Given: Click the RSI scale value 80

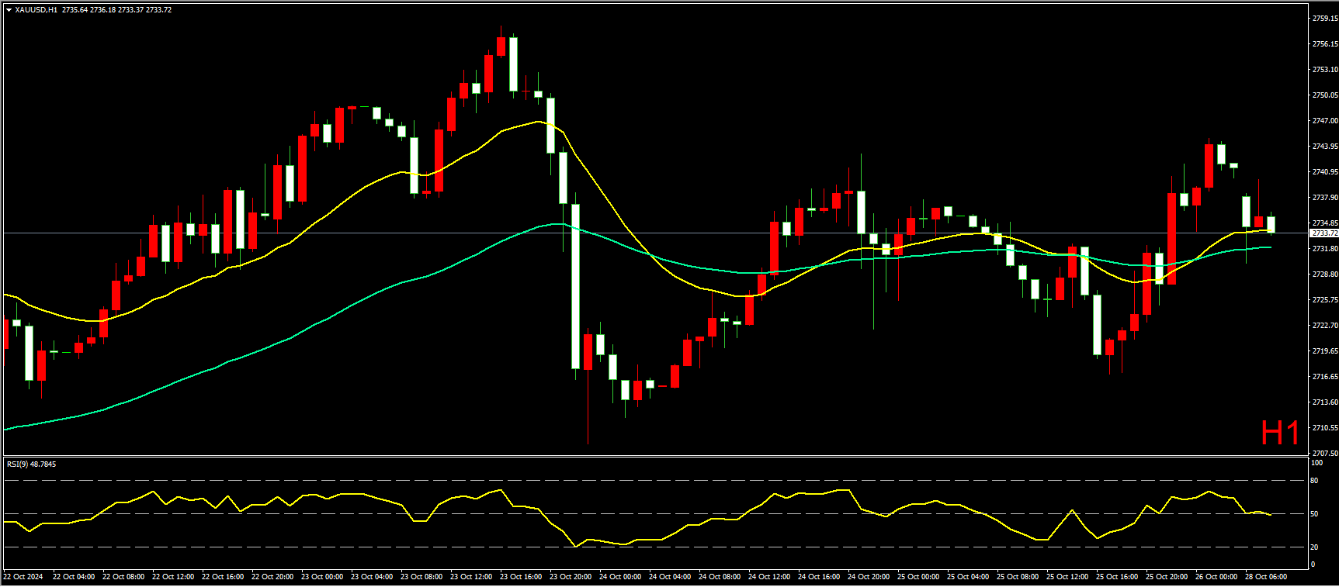Looking at the screenshot, I should pyautogui.click(x=1314, y=481).
